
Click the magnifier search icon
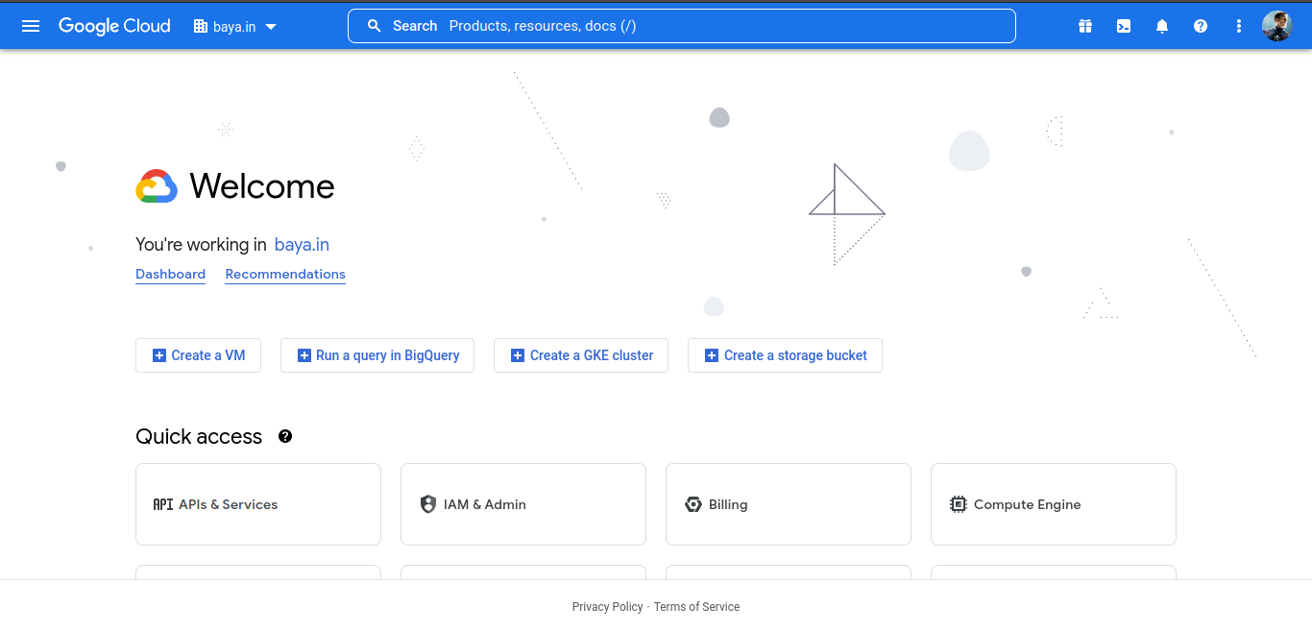click(x=375, y=26)
